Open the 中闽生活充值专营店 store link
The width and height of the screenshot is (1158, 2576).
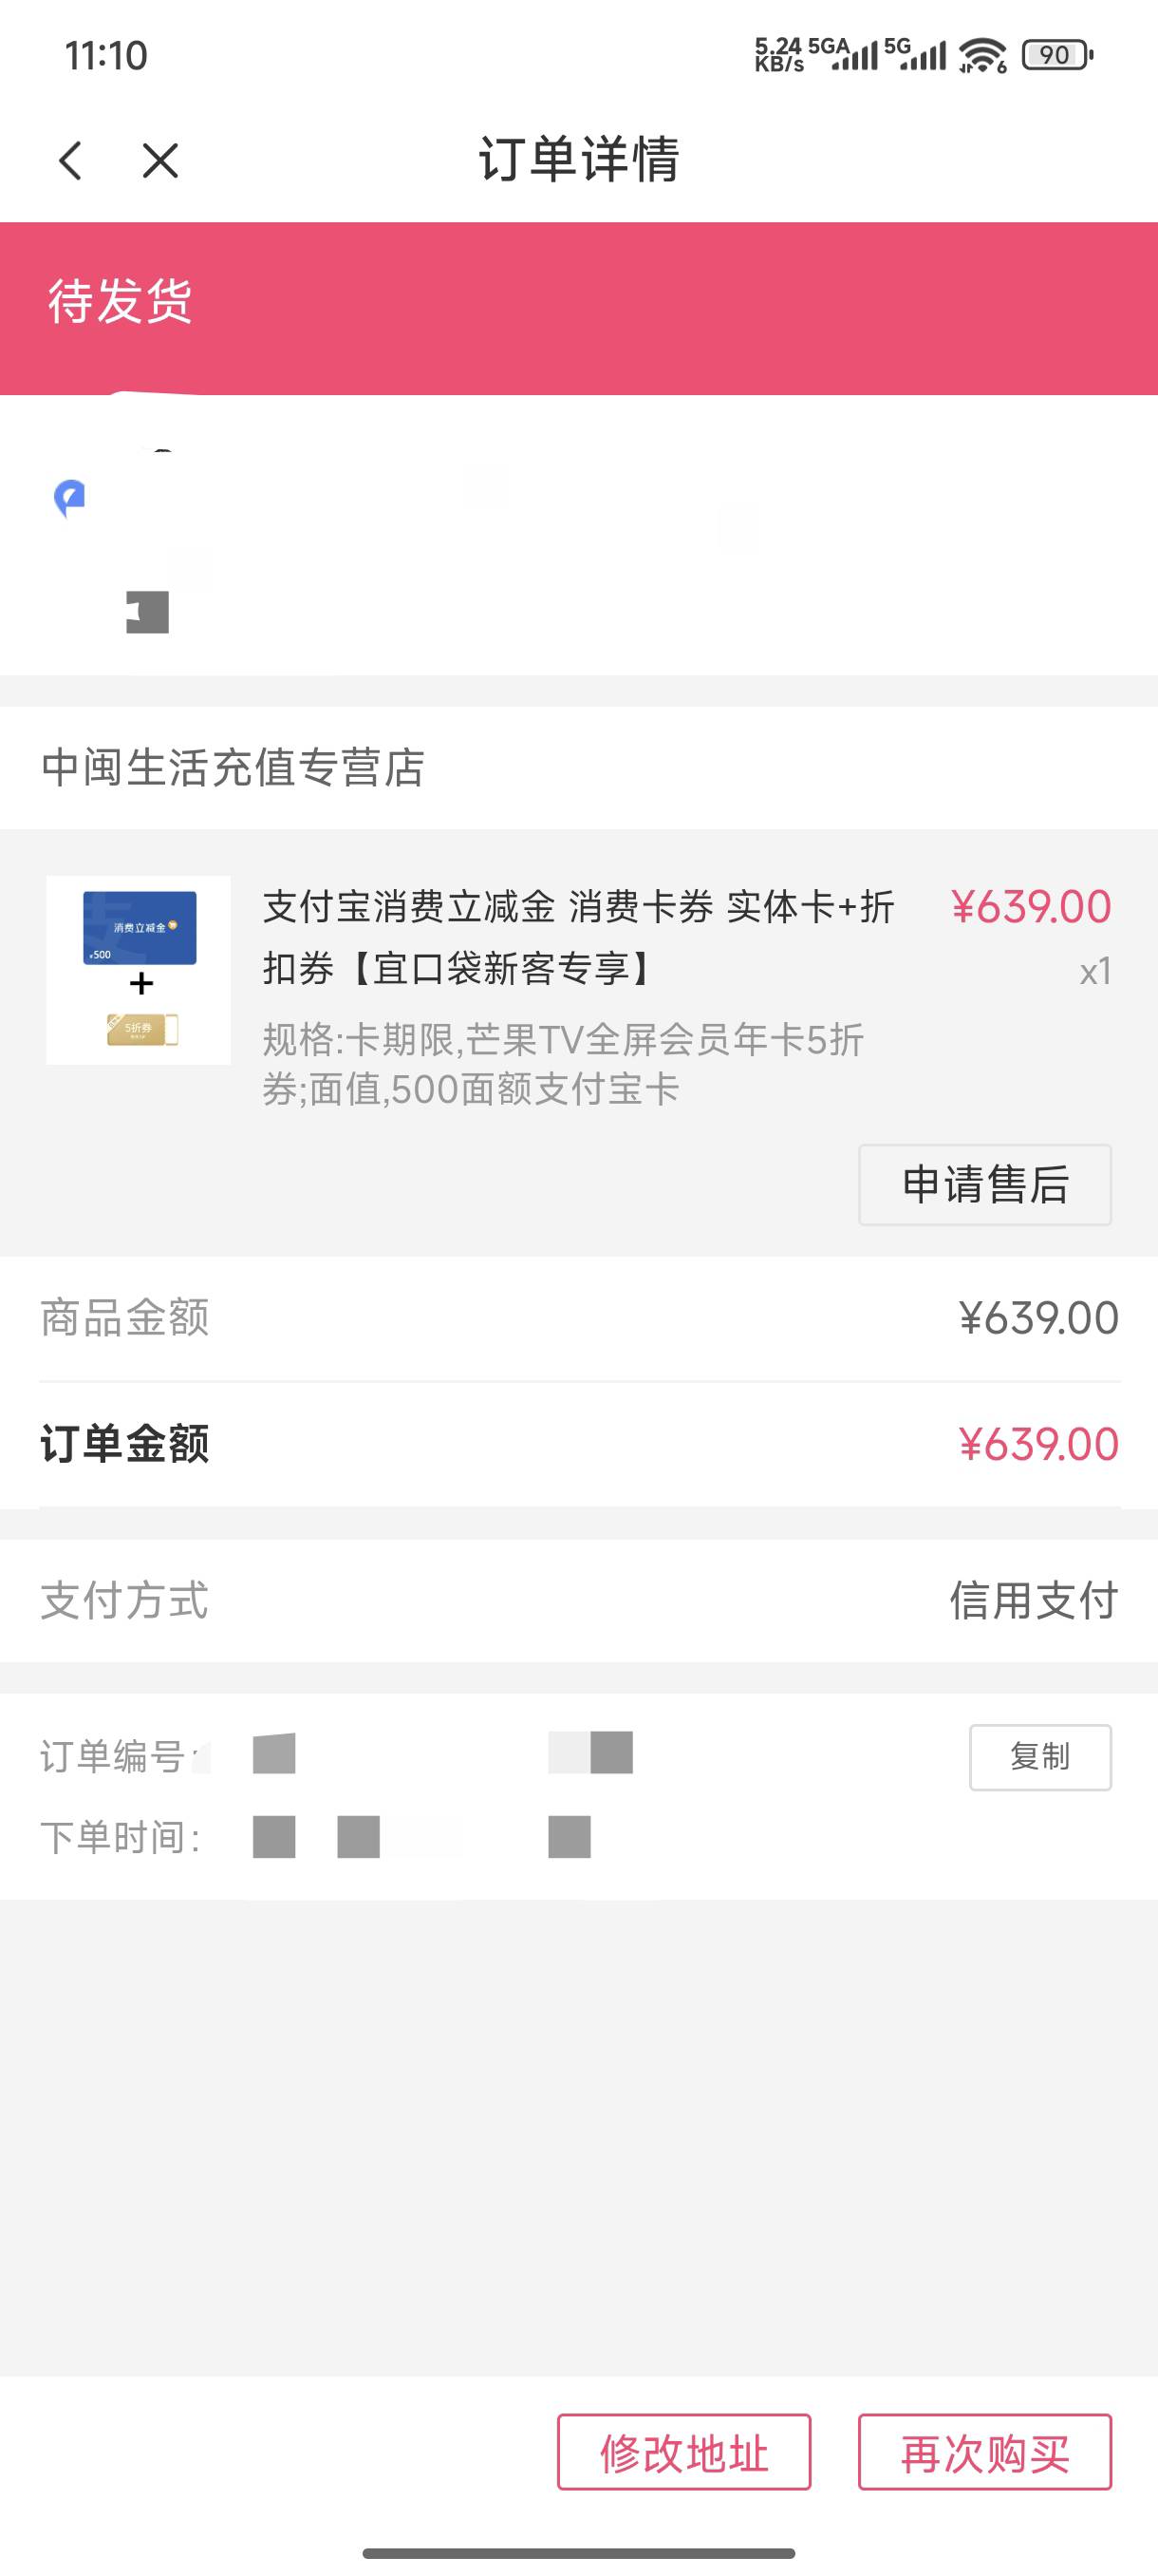pyautogui.click(x=233, y=768)
